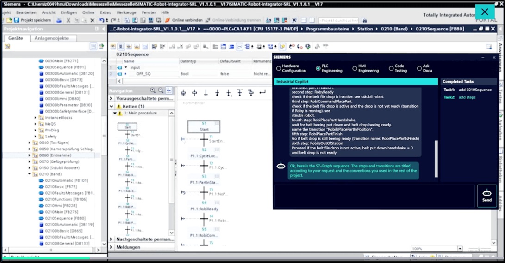Click step S4 P1.1:RobiReady label
The height and width of the screenshot is (263, 505).
[204, 209]
